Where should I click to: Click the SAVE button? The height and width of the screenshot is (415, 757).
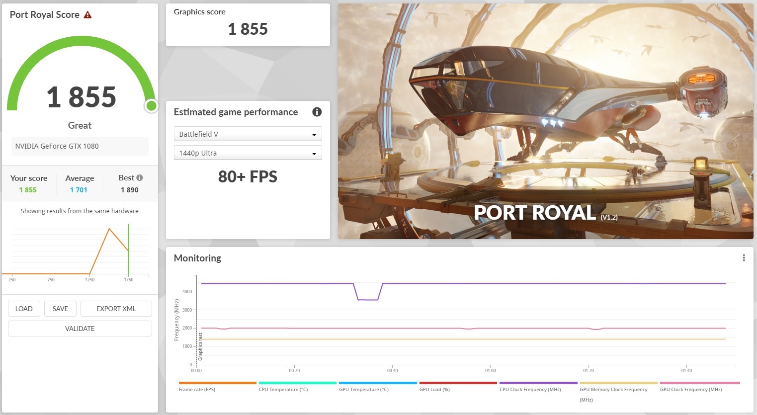(x=60, y=309)
